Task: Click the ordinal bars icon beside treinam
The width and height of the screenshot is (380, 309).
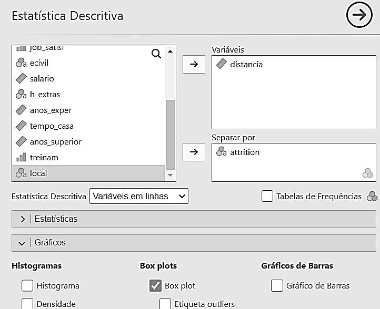Action: [x=21, y=158]
